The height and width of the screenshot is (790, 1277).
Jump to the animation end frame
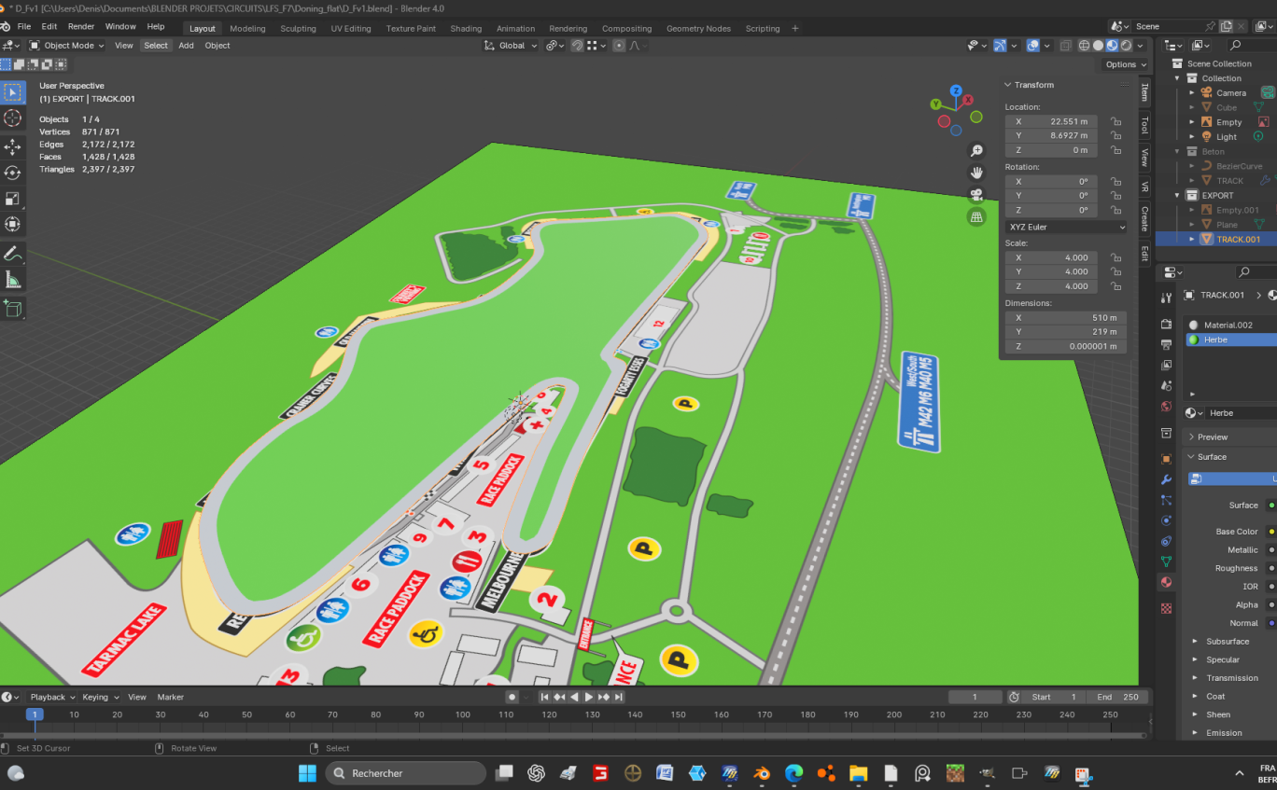click(x=619, y=697)
